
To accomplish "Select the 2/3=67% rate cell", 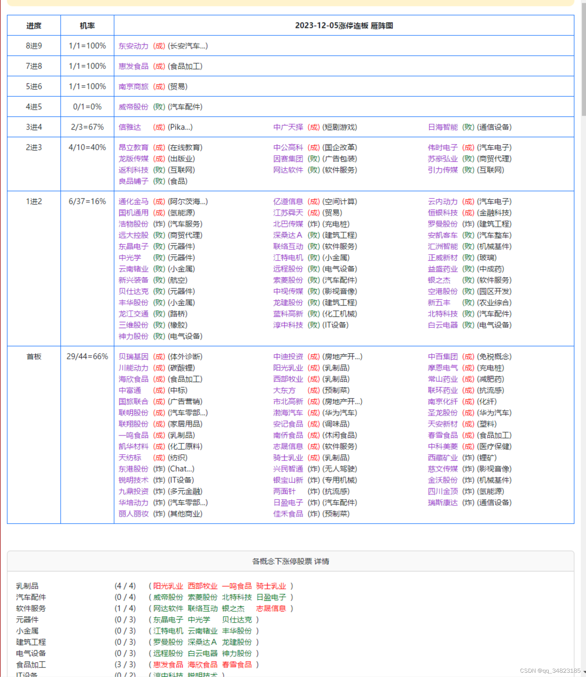I will coord(87,127).
